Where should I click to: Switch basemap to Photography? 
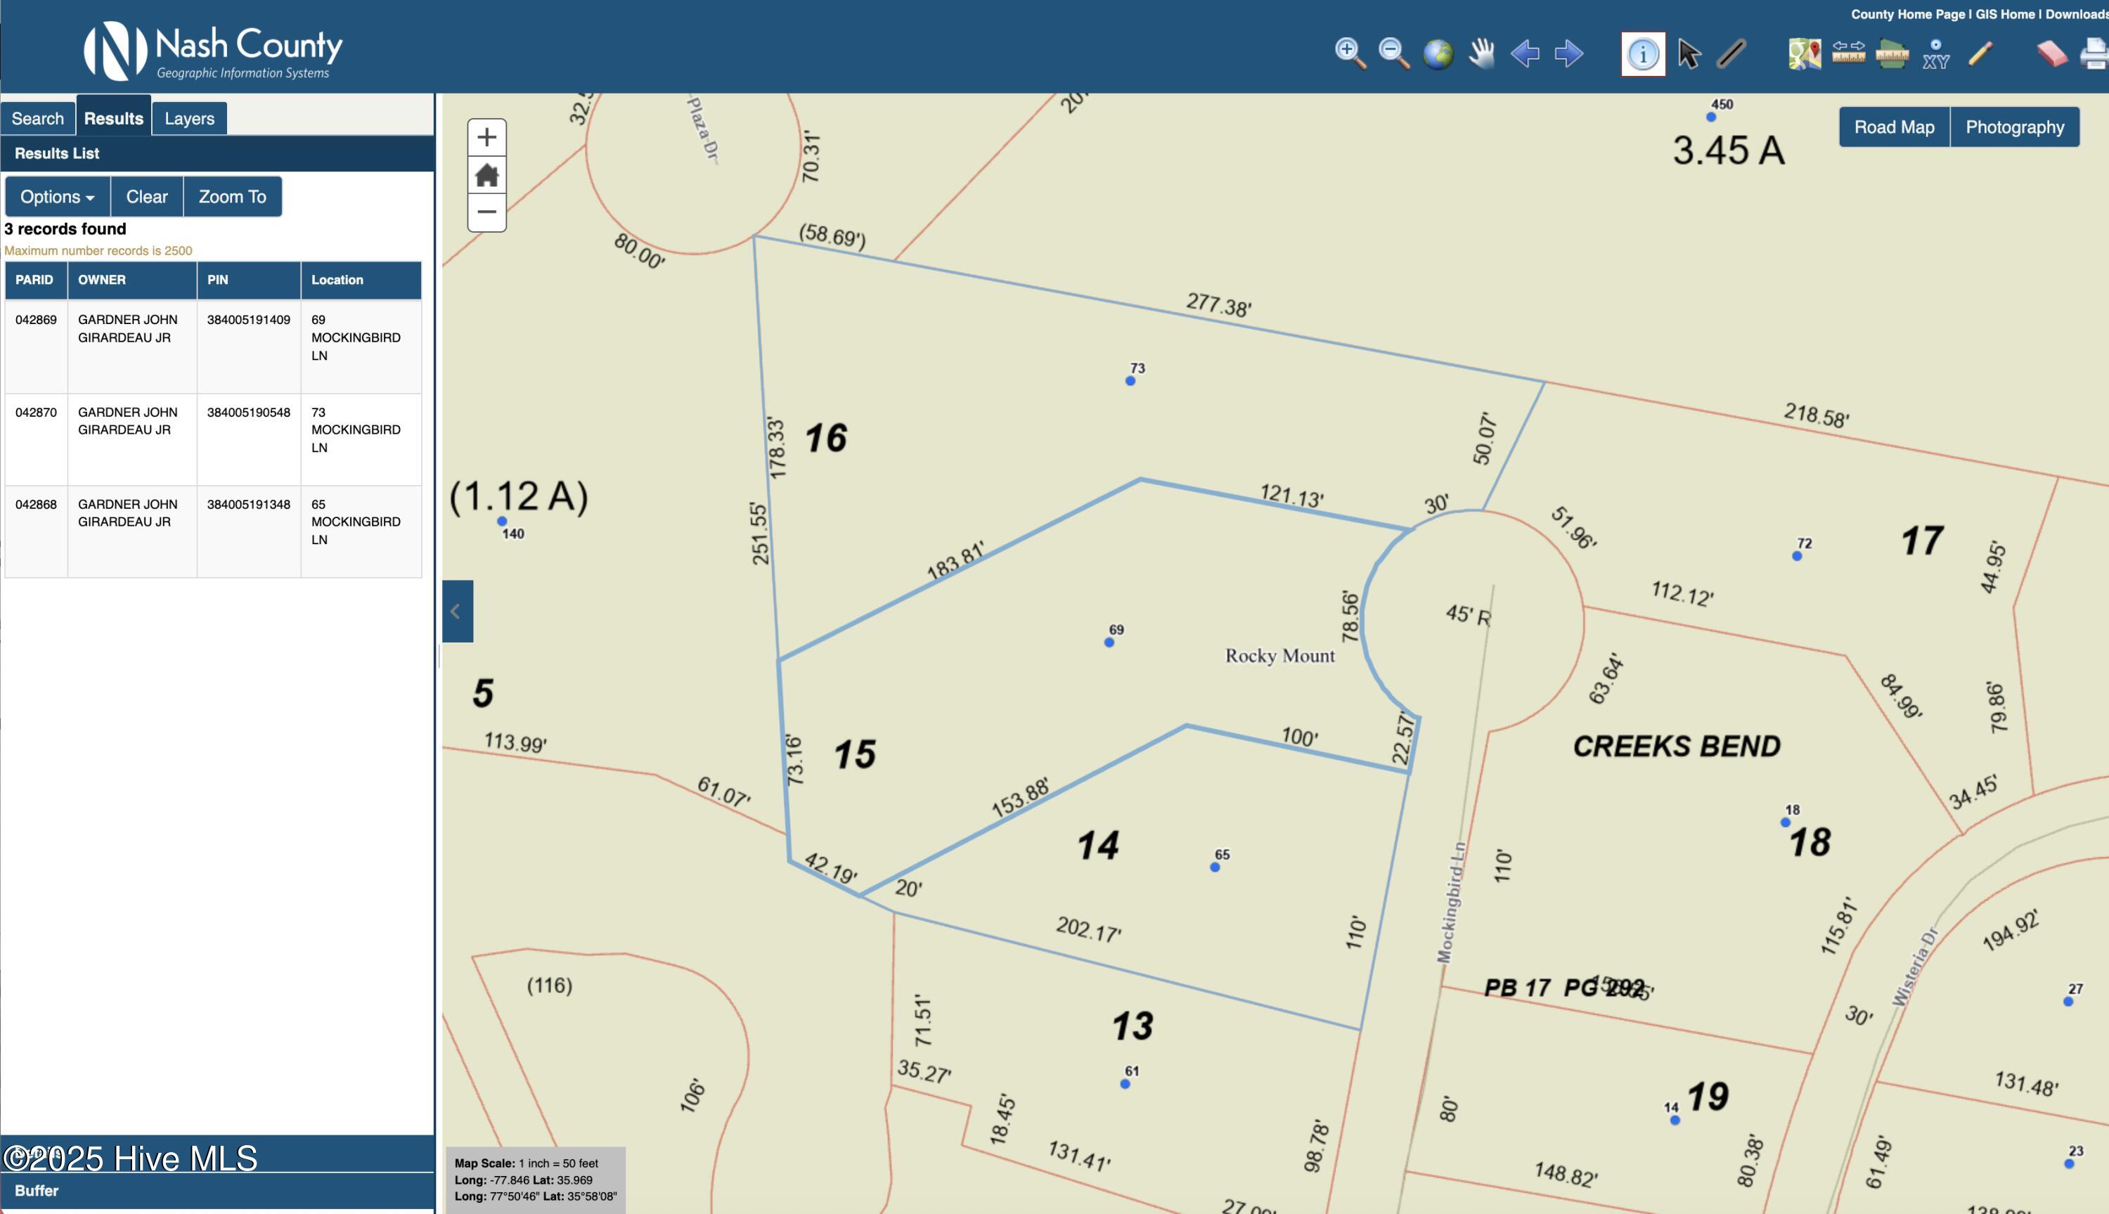tap(2014, 127)
